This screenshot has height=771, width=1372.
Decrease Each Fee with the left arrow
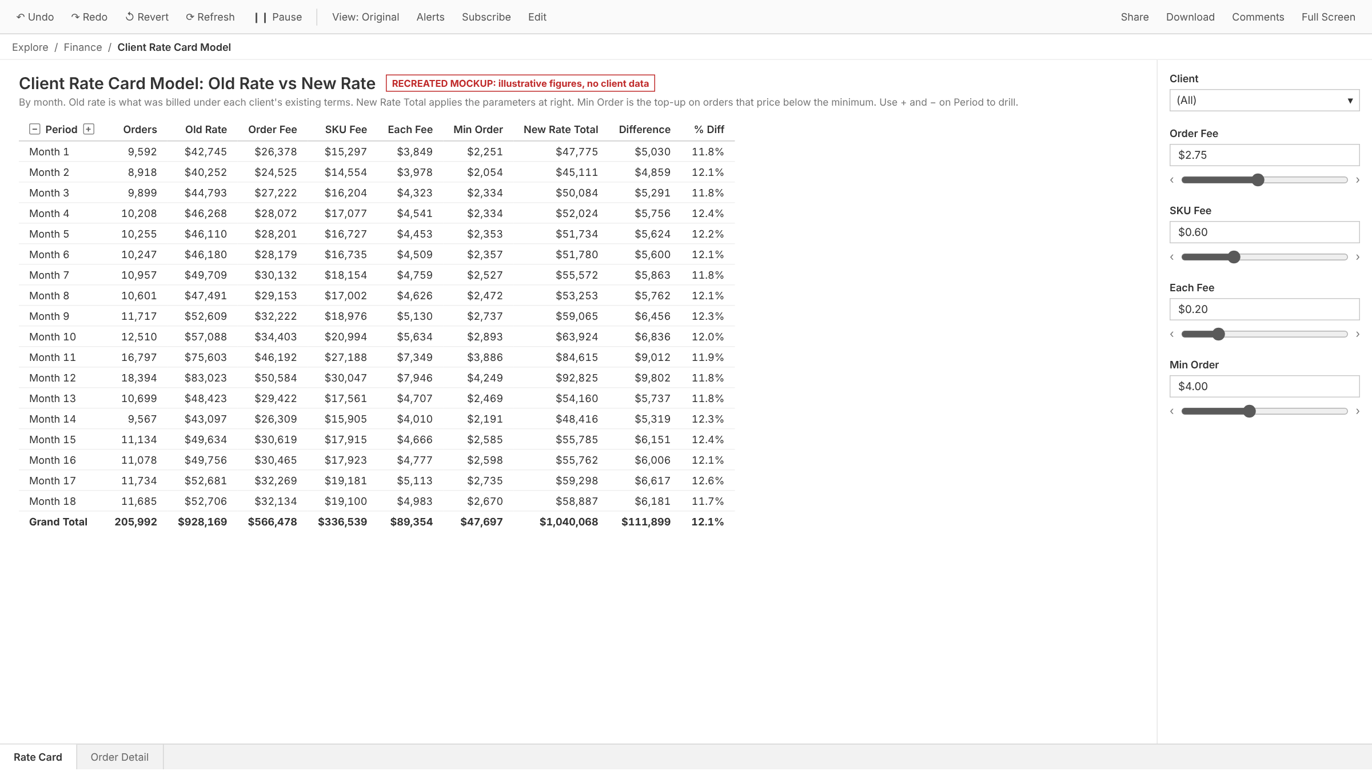(x=1172, y=334)
